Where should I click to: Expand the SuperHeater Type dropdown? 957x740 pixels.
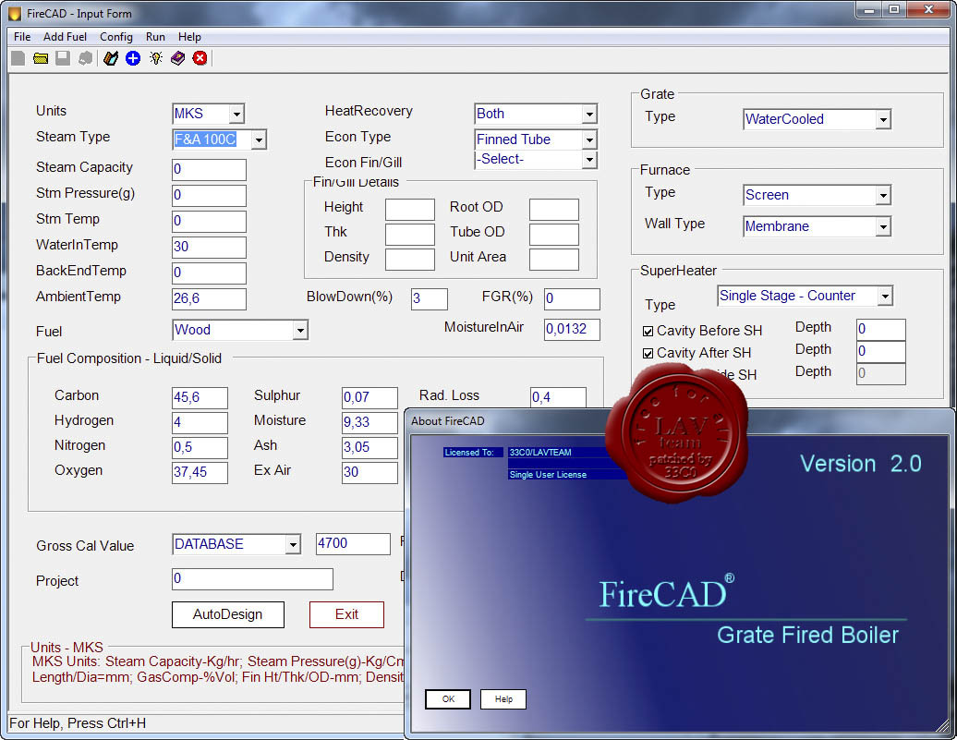tap(885, 297)
